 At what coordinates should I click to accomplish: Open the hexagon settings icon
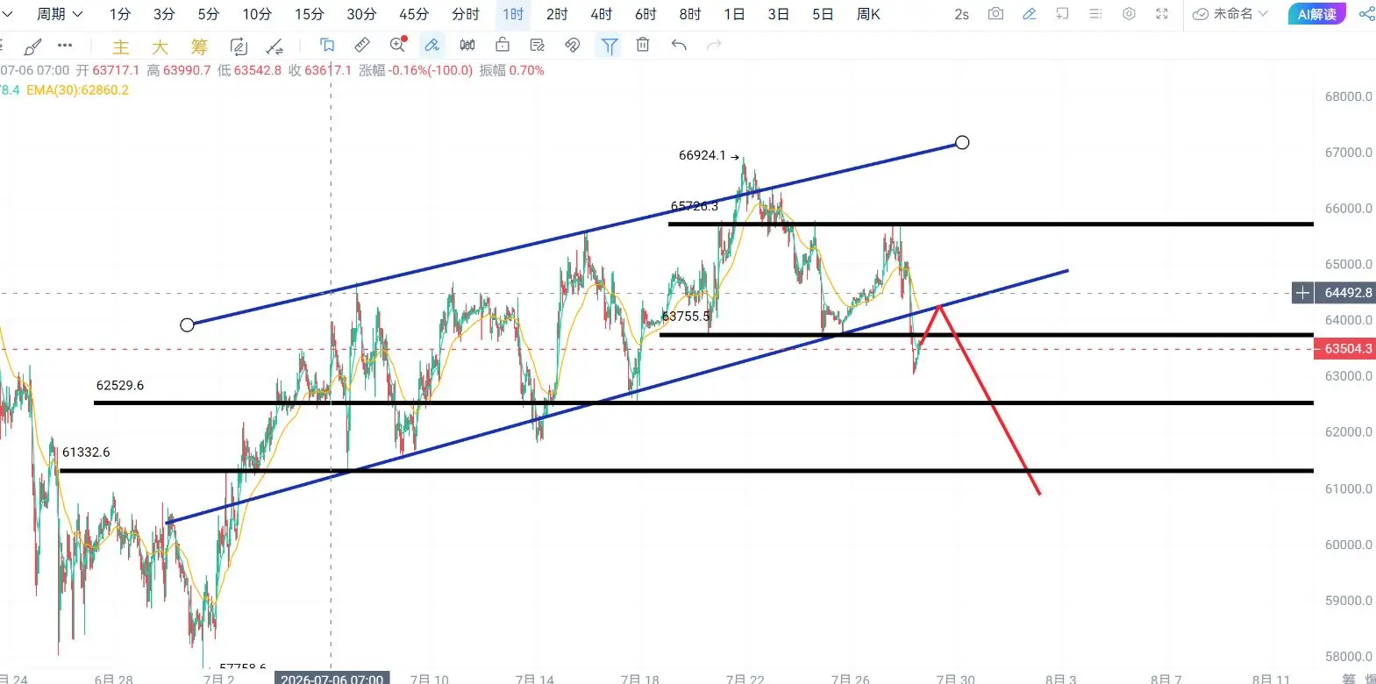click(1130, 14)
